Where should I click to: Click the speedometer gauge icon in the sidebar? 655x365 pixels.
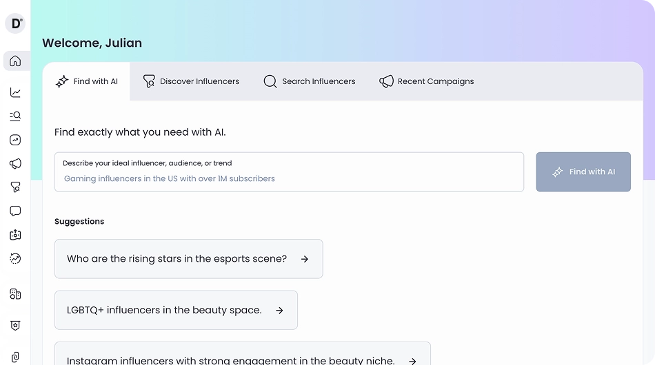pos(15,259)
